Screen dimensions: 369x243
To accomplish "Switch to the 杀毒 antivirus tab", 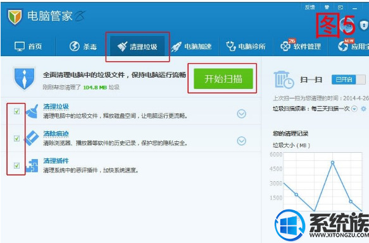I will (83, 47).
